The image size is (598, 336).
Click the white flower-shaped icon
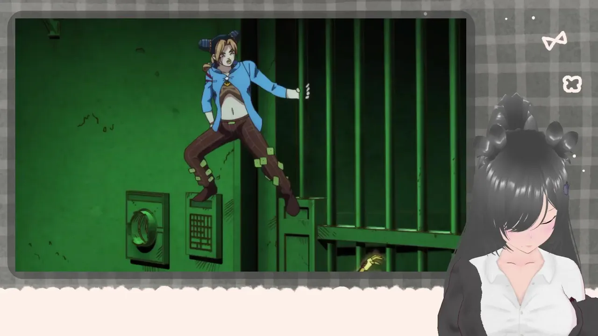[572, 84]
